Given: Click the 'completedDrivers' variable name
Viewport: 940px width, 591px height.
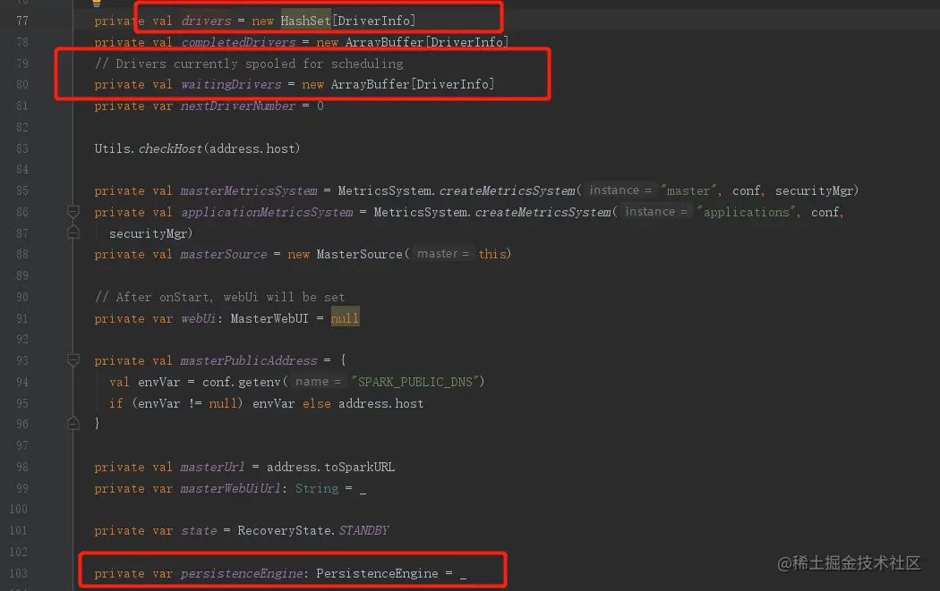Looking at the screenshot, I should (238, 43).
